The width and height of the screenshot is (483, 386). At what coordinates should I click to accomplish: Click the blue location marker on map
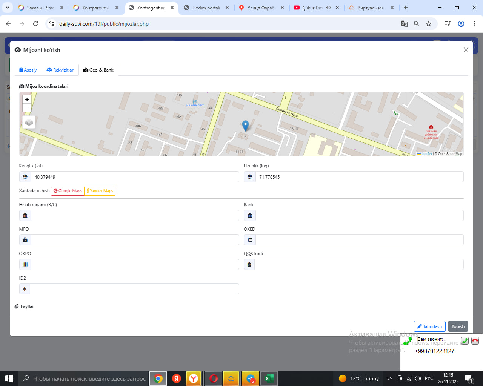tap(245, 126)
